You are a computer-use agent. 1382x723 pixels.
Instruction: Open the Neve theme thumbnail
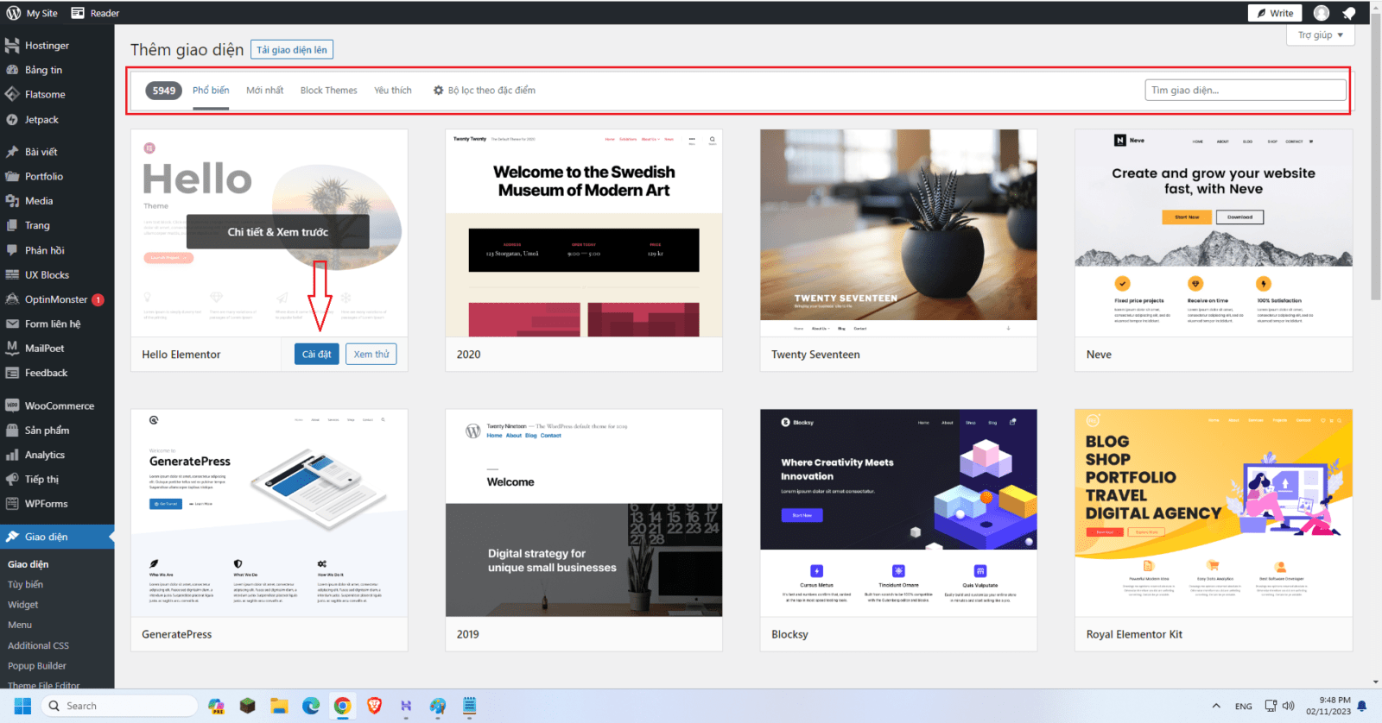[1214, 233]
